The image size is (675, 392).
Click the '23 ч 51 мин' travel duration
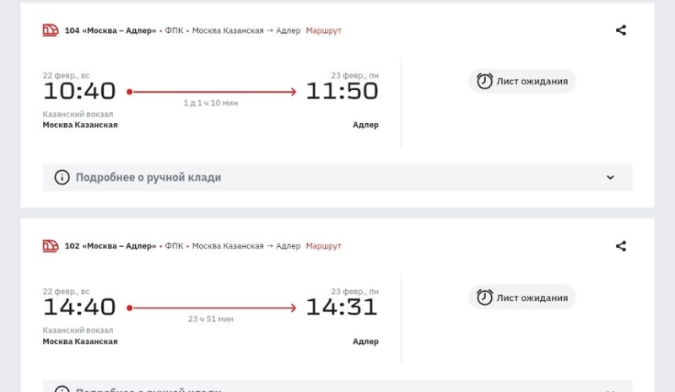point(211,319)
